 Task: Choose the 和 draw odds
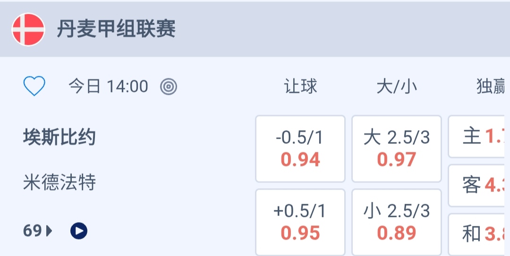coord(479,234)
